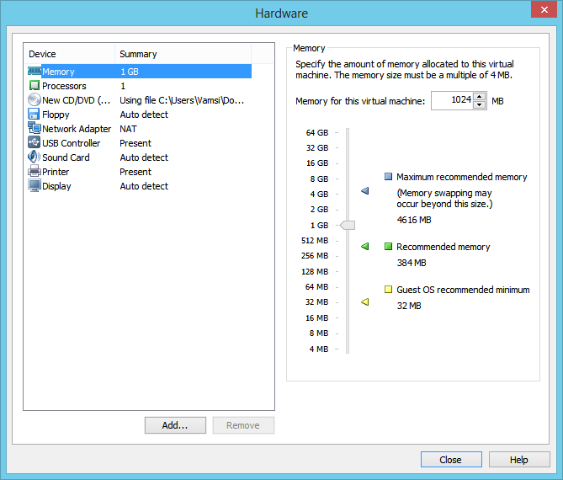Image resolution: width=563 pixels, height=480 pixels.
Task: Click the blue maximum recommended memory arrow
Action: 364,191
